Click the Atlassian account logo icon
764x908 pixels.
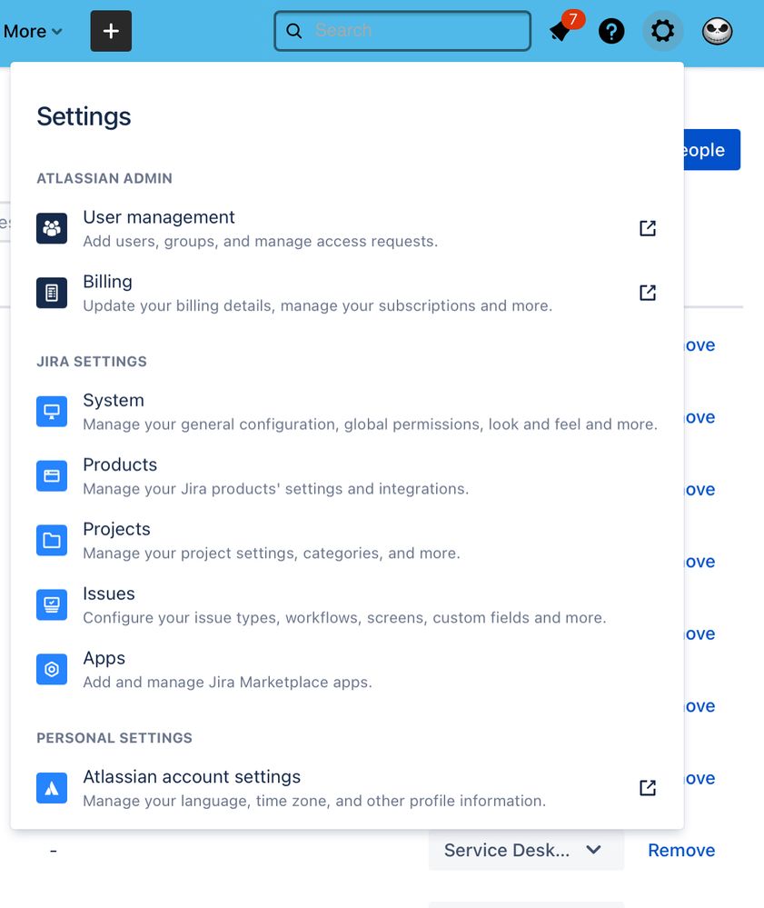[52, 788]
